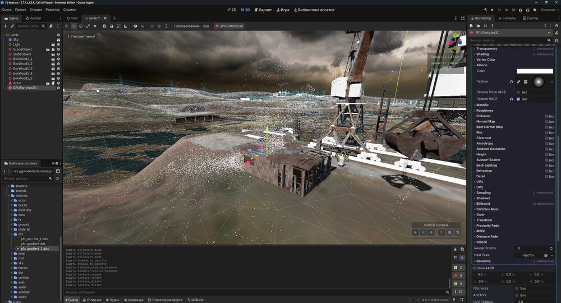Collapse the pfx folder in FileSystem tree

pos(12,235)
